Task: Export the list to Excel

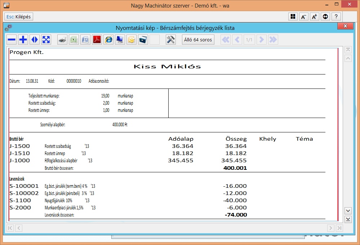Action: tap(74, 40)
